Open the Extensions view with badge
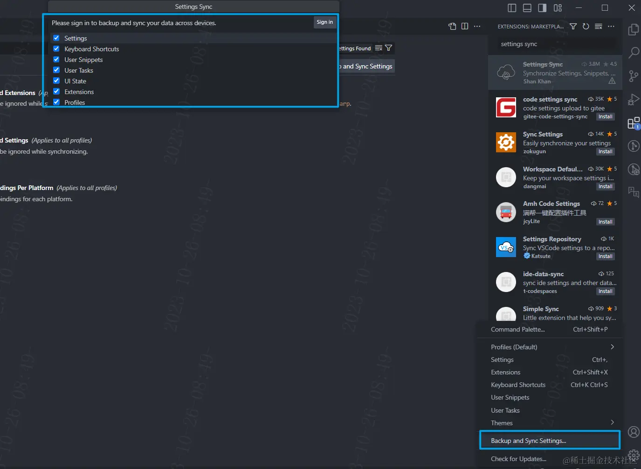This screenshot has height=469, width=641. click(634, 123)
